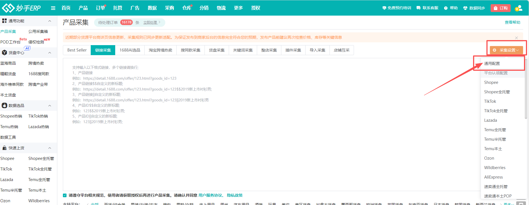
Task: Open 授权 in the top navigation
Action: click(x=256, y=8)
